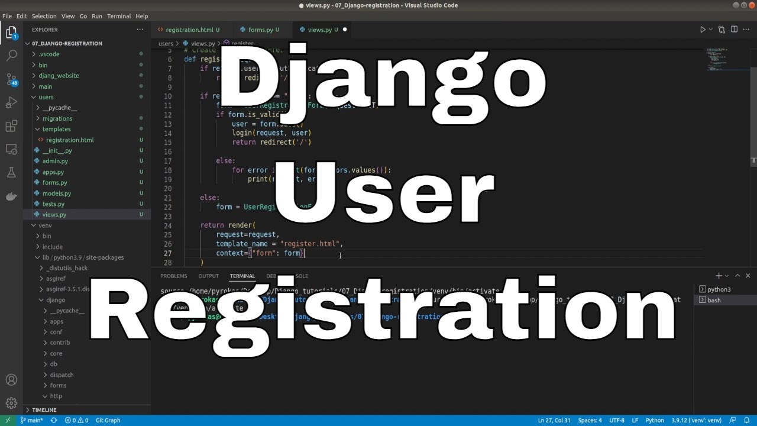The image size is (757, 426).
Task: Open the Search view in activity bar
Action: [11, 56]
